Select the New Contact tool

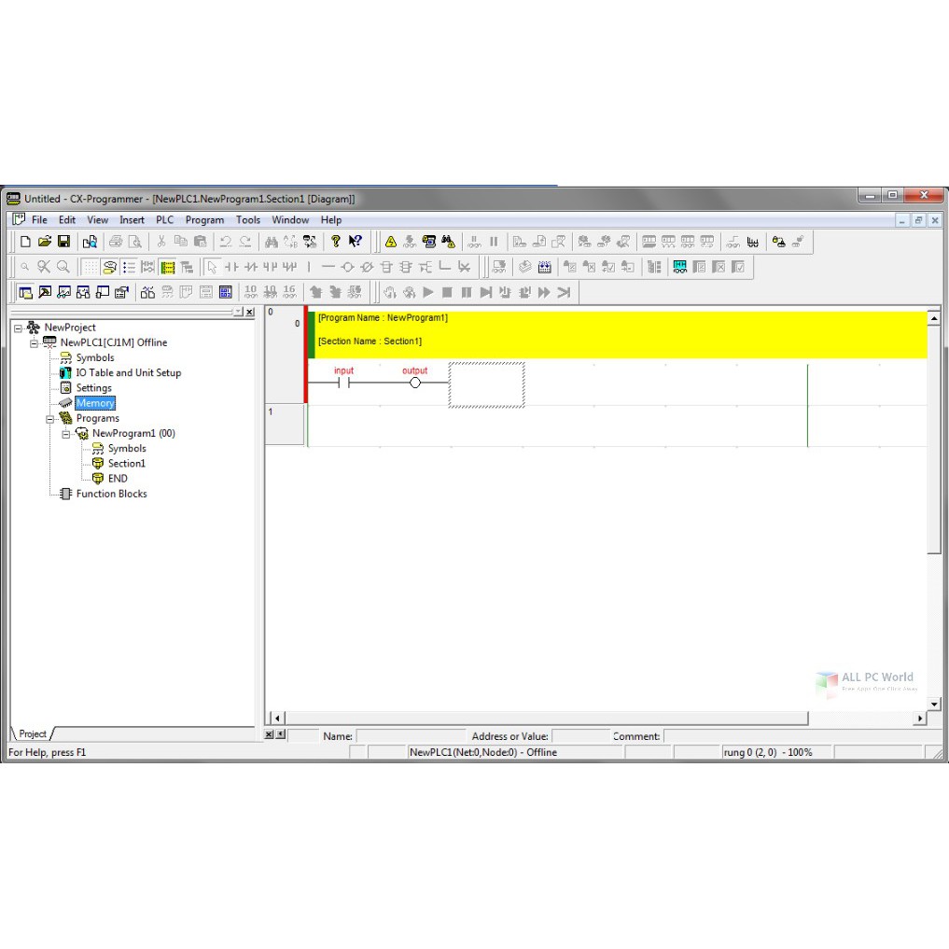click(232, 267)
